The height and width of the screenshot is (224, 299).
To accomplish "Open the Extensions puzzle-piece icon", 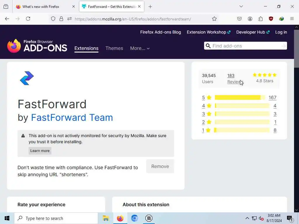I will click(260, 19).
